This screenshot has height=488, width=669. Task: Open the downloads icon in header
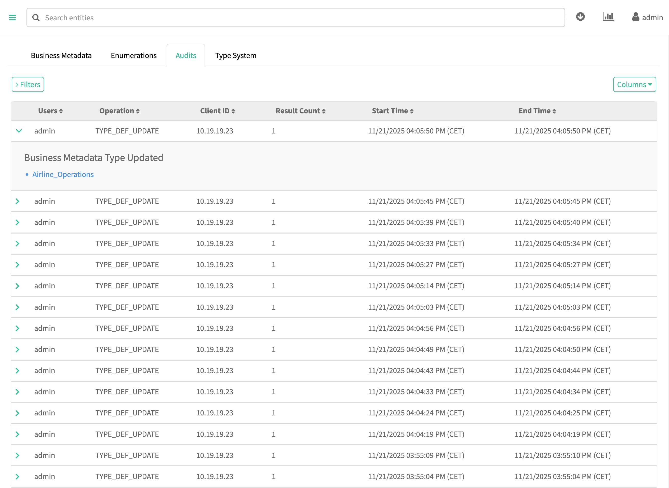(580, 17)
